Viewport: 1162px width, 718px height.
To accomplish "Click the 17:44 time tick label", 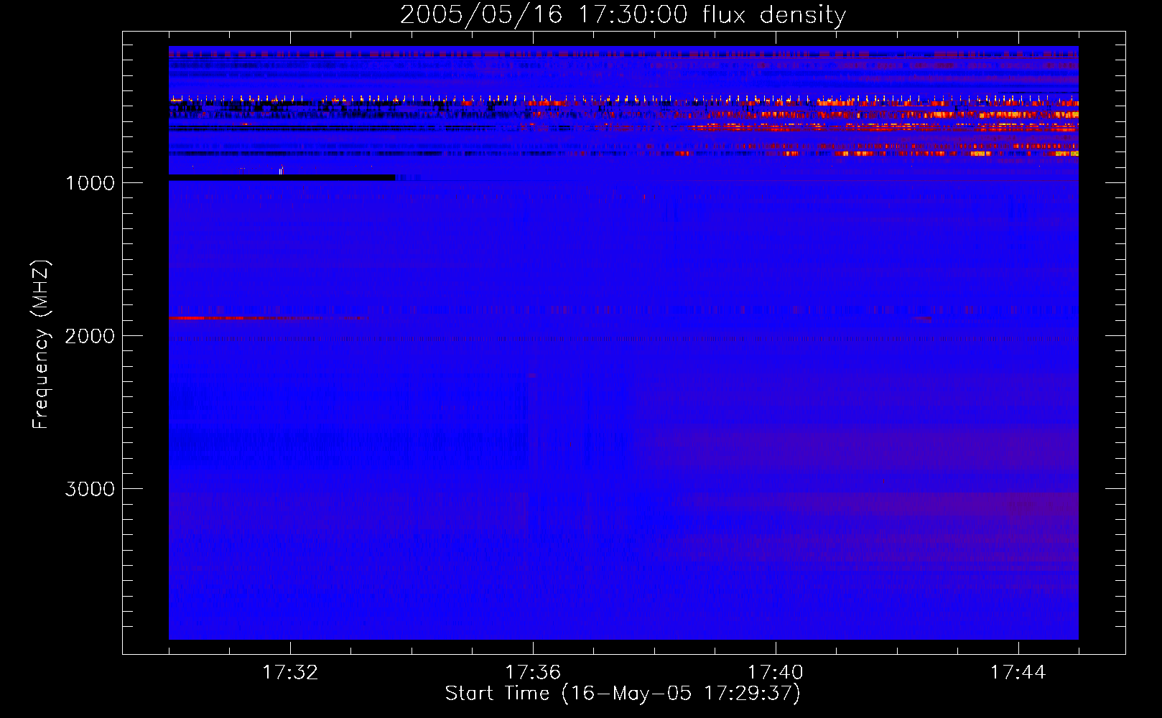I will click(1018, 673).
